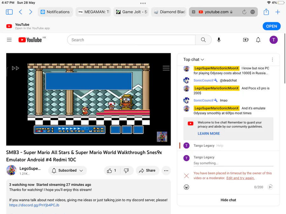Click the video player area
The height and width of the screenshot is (214, 286).
[x=88, y=99]
